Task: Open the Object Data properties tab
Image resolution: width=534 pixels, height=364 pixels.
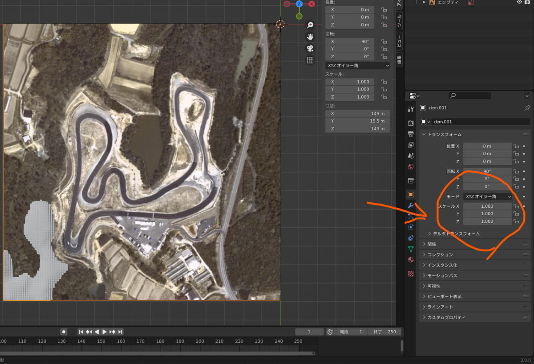Action: (411, 249)
